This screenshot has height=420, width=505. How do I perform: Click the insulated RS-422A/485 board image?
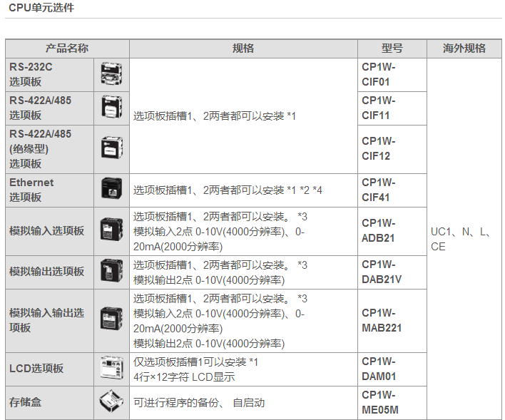tap(111, 149)
